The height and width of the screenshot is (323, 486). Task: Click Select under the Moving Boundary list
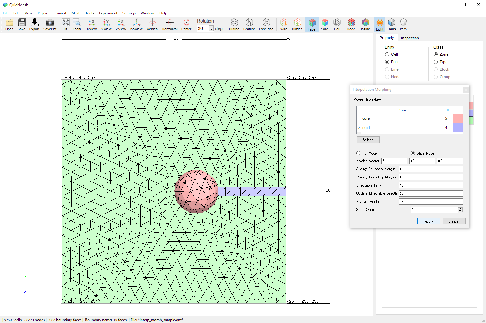tap(368, 140)
